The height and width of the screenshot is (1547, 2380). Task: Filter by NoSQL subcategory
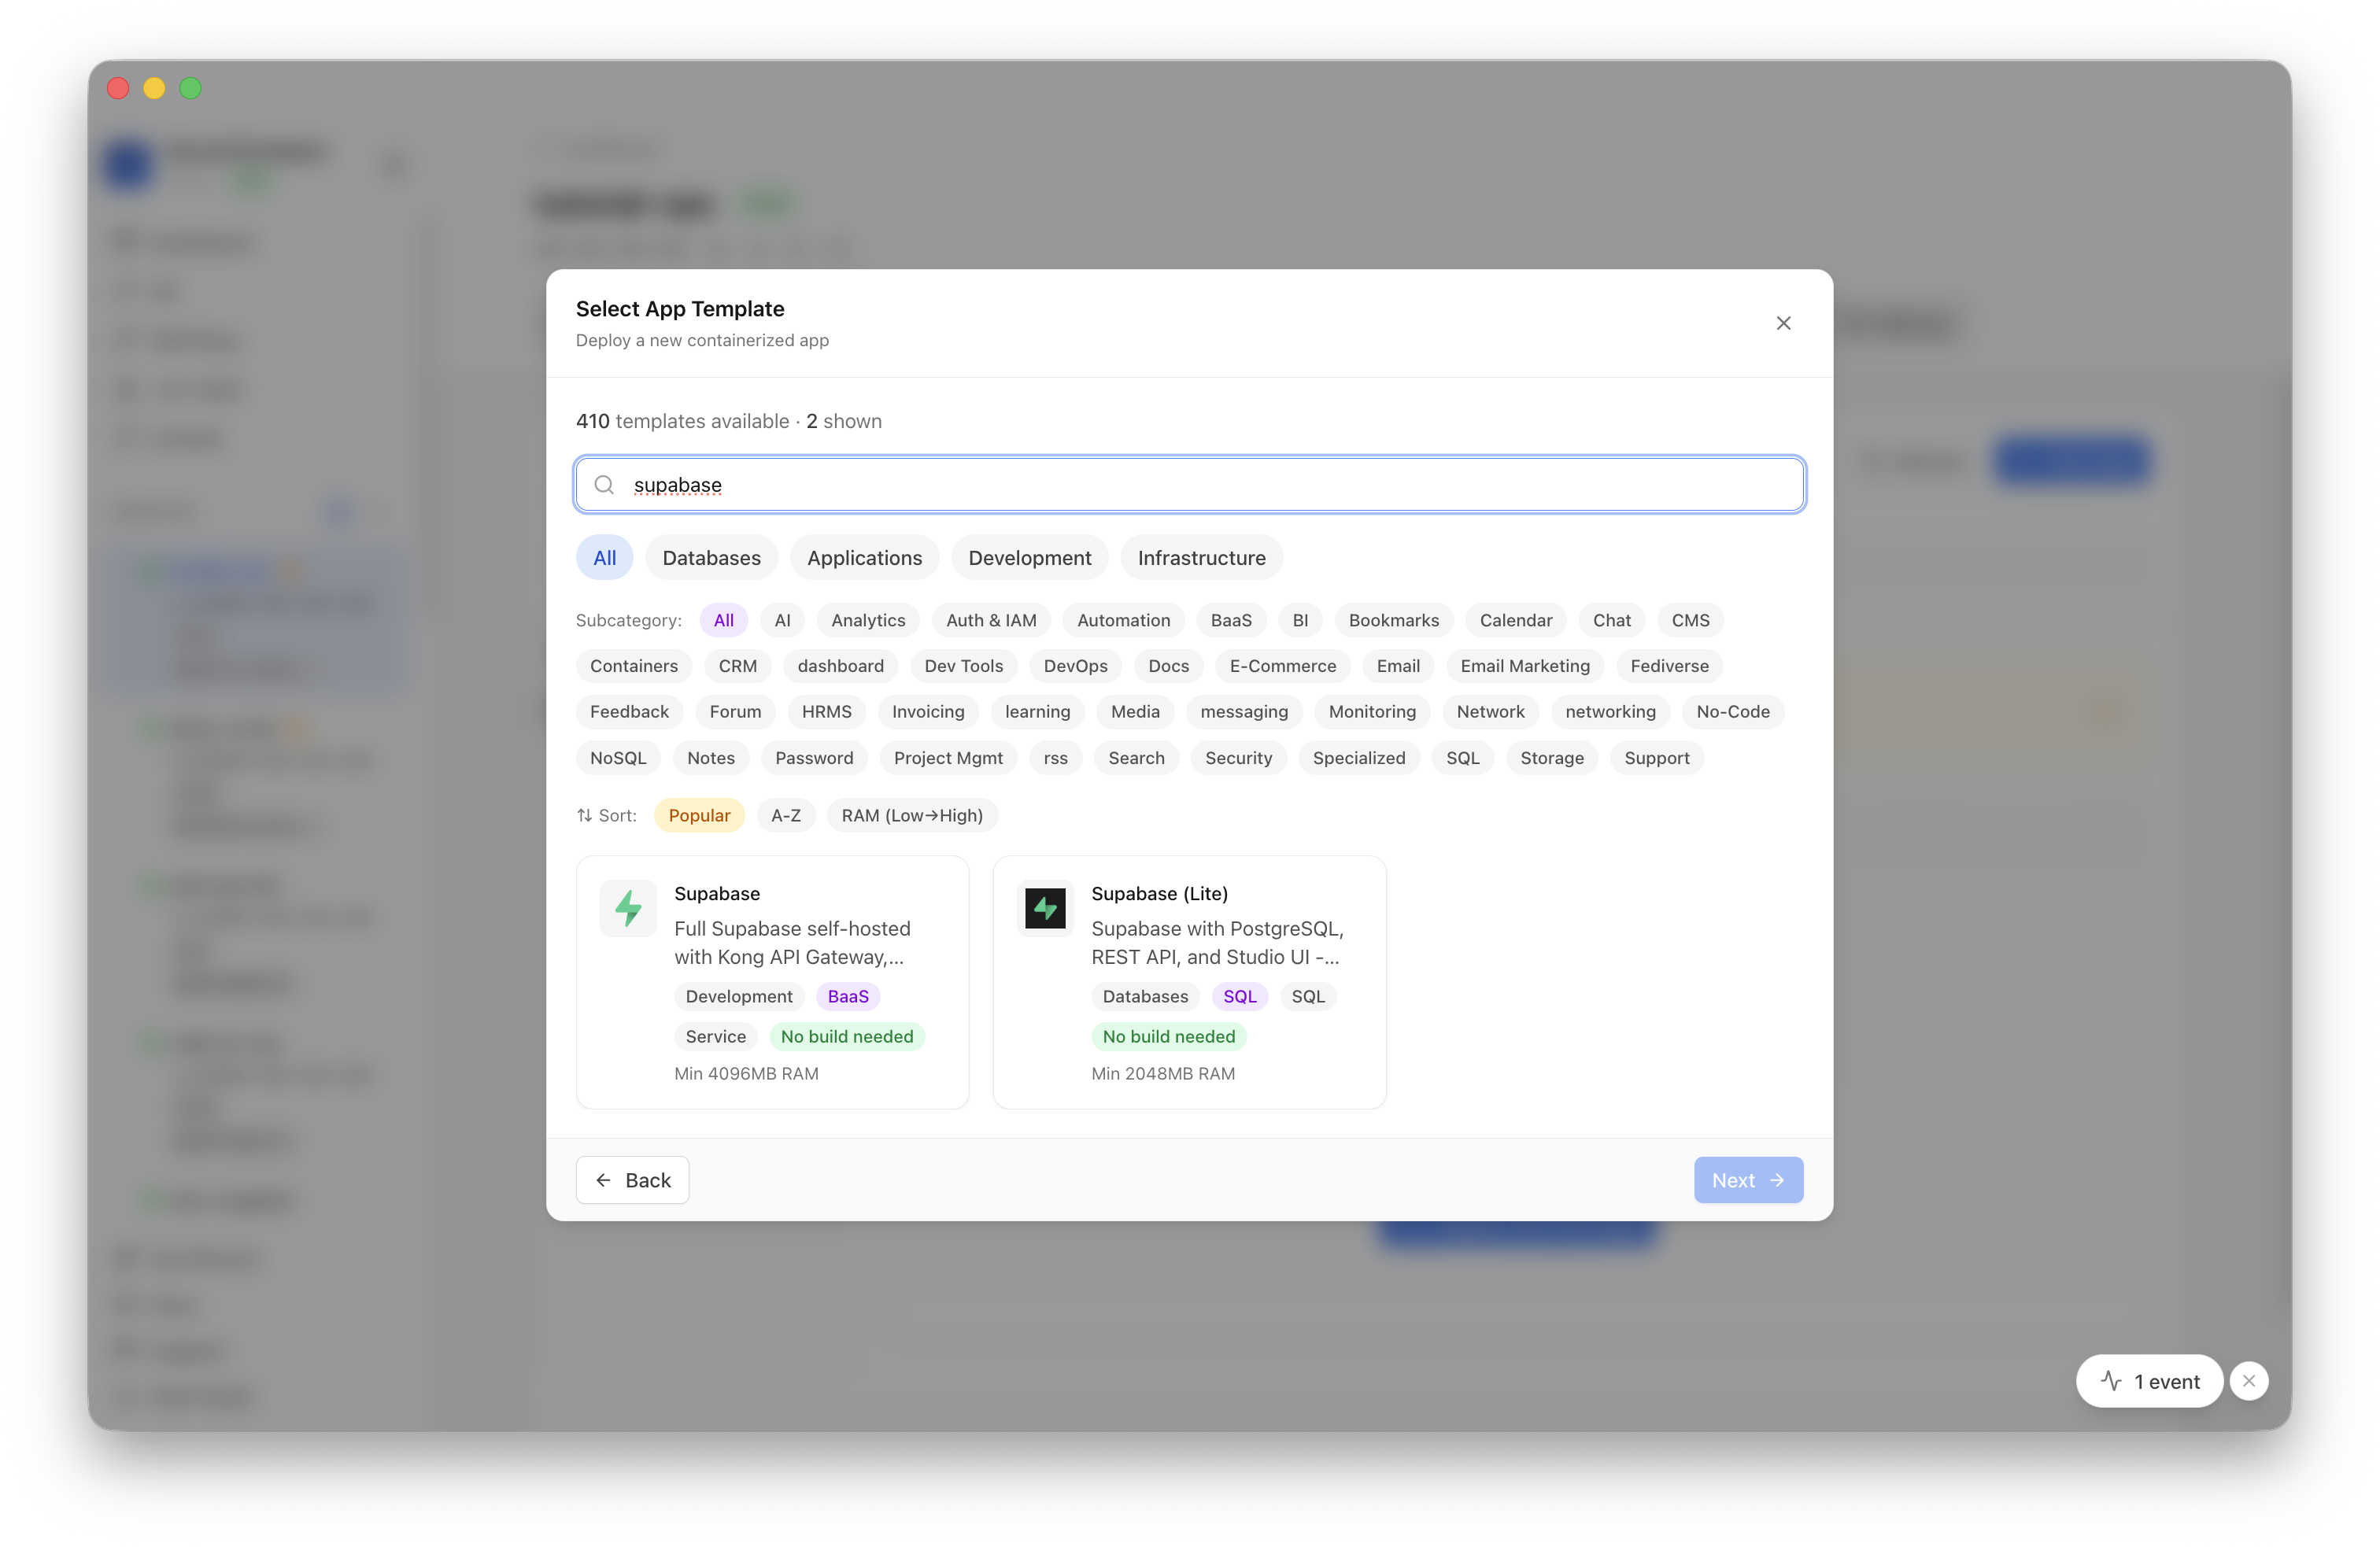pos(618,758)
